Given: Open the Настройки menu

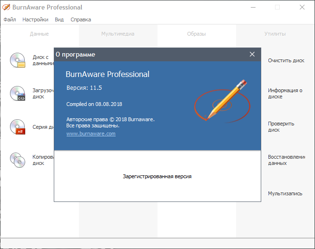Looking at the screenshot, I should 35,19.
